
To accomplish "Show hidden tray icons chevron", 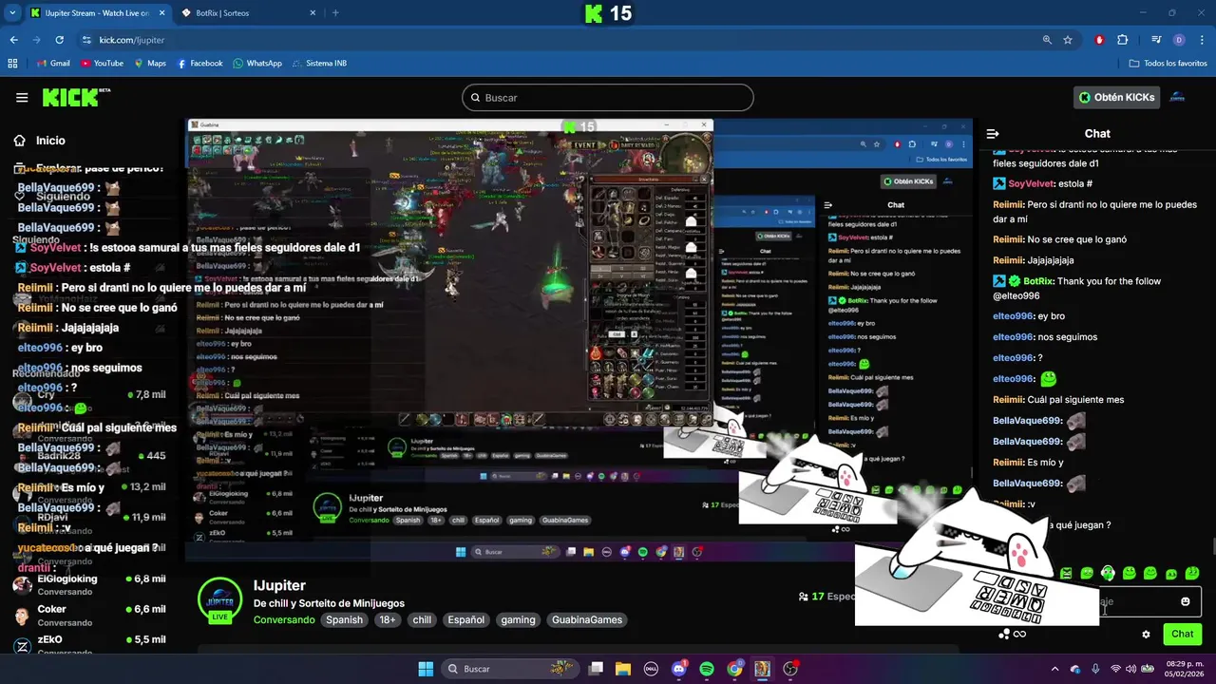I will tap(1054, 669).
